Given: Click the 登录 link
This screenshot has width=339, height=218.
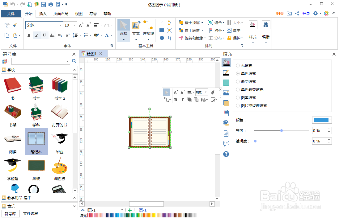Looking at the screenshot, I should coord(306,14).
